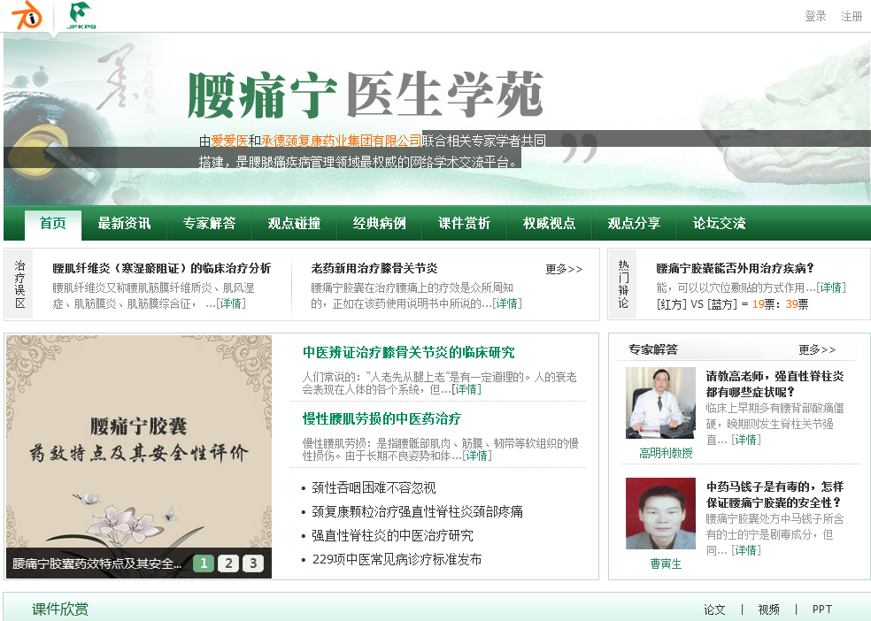The width and height of the screenshot is (871, 621).
Task: Open the 论坛交流 forum menu item
Action: coord(720,224)
